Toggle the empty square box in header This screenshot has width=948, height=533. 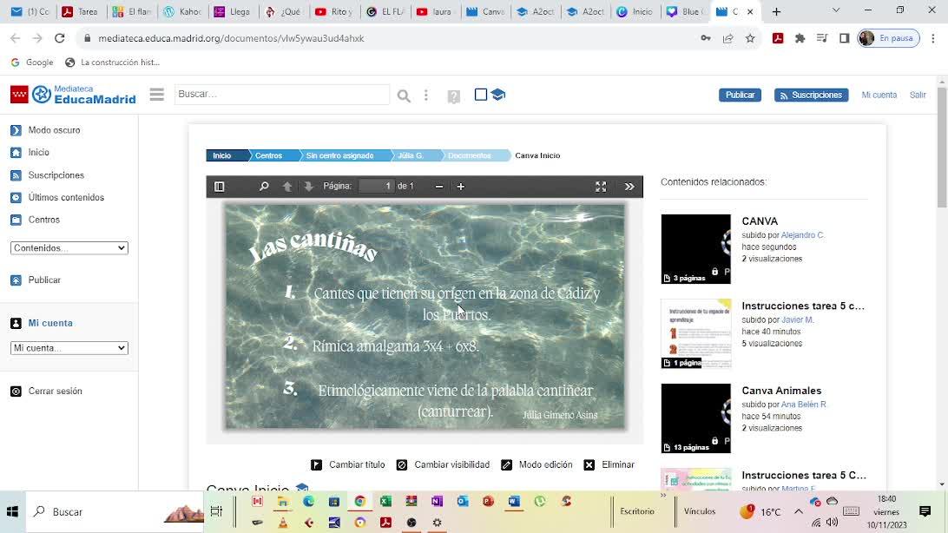pyautogui.click(x=481, y=95)
